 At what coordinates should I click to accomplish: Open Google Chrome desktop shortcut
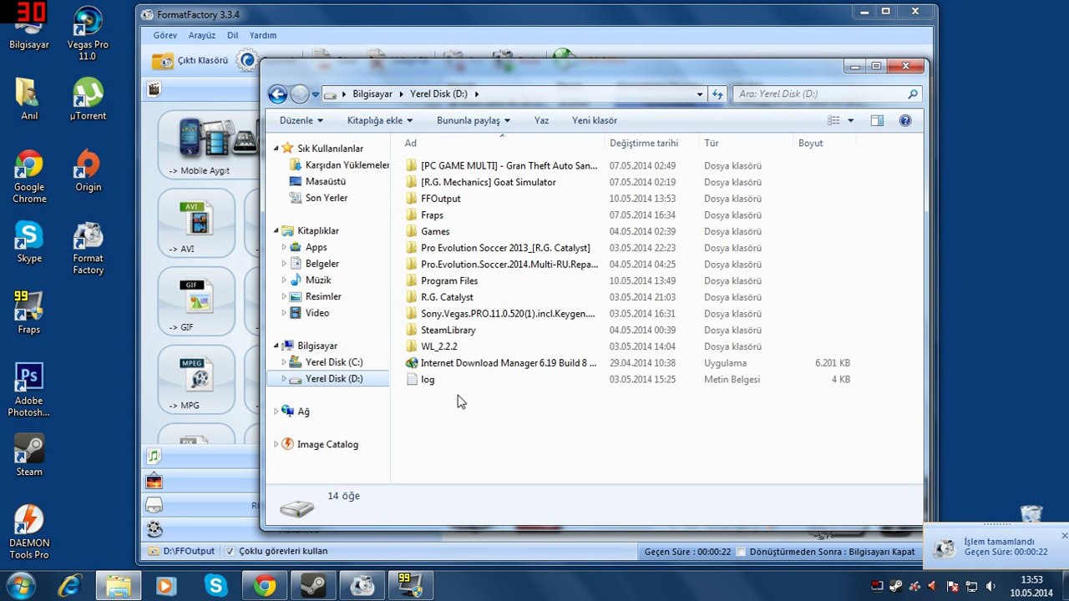click(29, 178)
